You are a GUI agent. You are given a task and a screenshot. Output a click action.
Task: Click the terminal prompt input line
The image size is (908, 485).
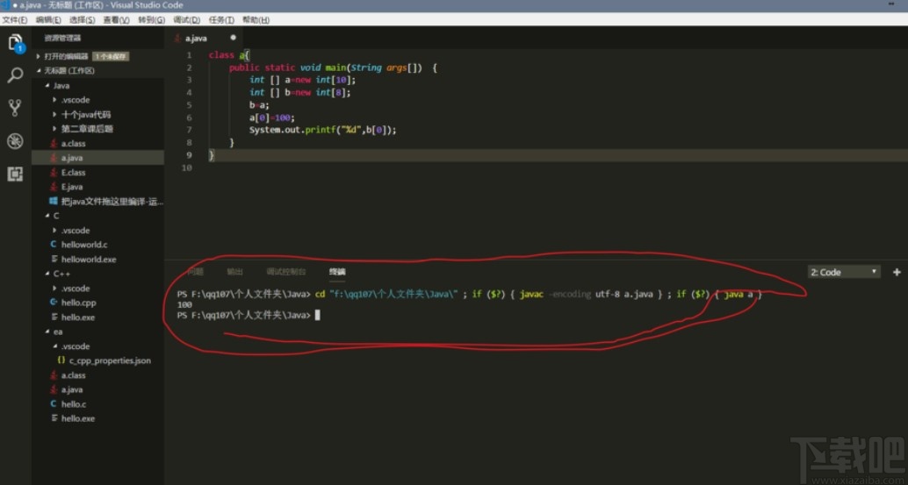(249, 315)
